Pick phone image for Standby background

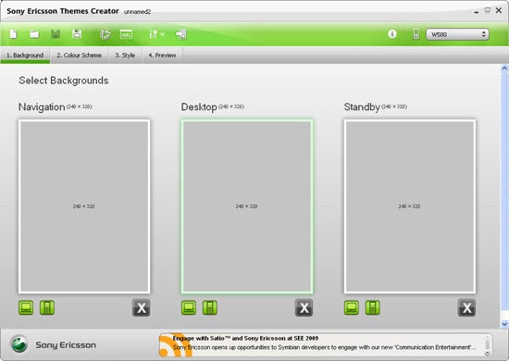click(x=372, y=307)
